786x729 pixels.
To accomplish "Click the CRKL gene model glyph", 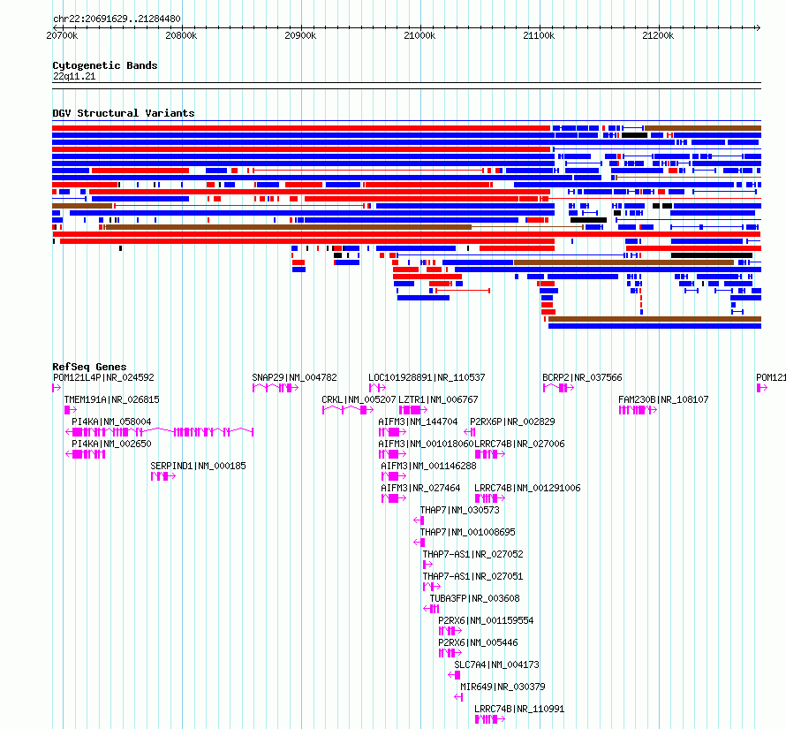I will pyautogui.click(x=347, y=410).
